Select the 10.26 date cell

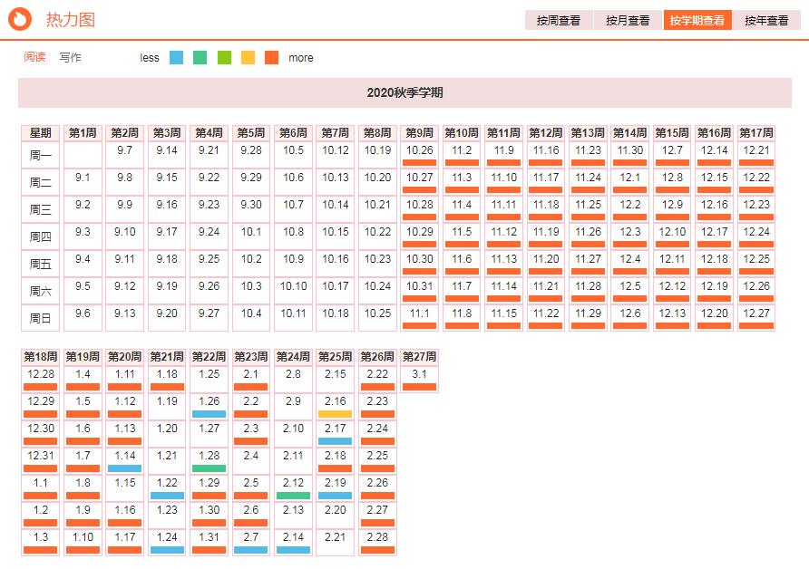[x=419, y=154]
